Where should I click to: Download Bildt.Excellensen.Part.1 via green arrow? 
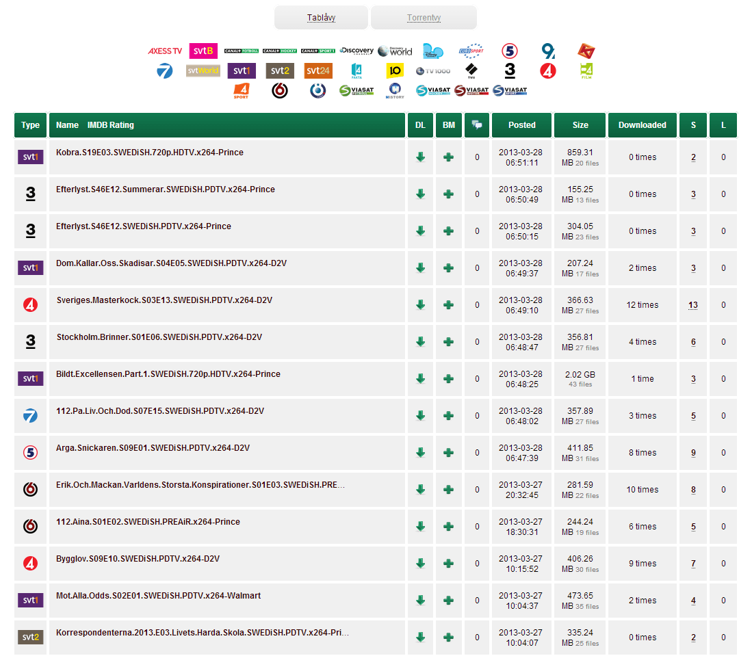point(421,379)
